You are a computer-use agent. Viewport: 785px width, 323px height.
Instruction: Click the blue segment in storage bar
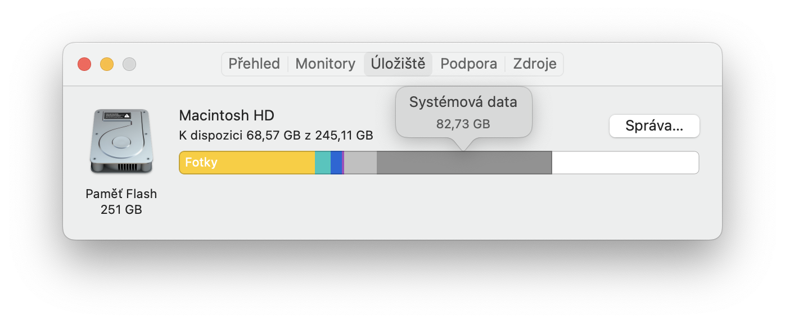[x=336, y=163]
